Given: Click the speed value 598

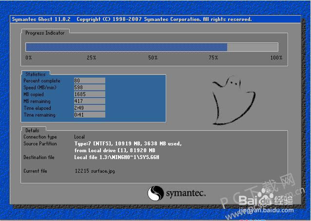Looking at the screenshot, I should tap(90, 87).
